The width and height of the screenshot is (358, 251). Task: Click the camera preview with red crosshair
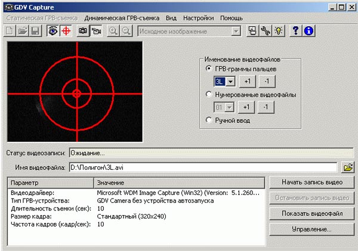point(75,92)
